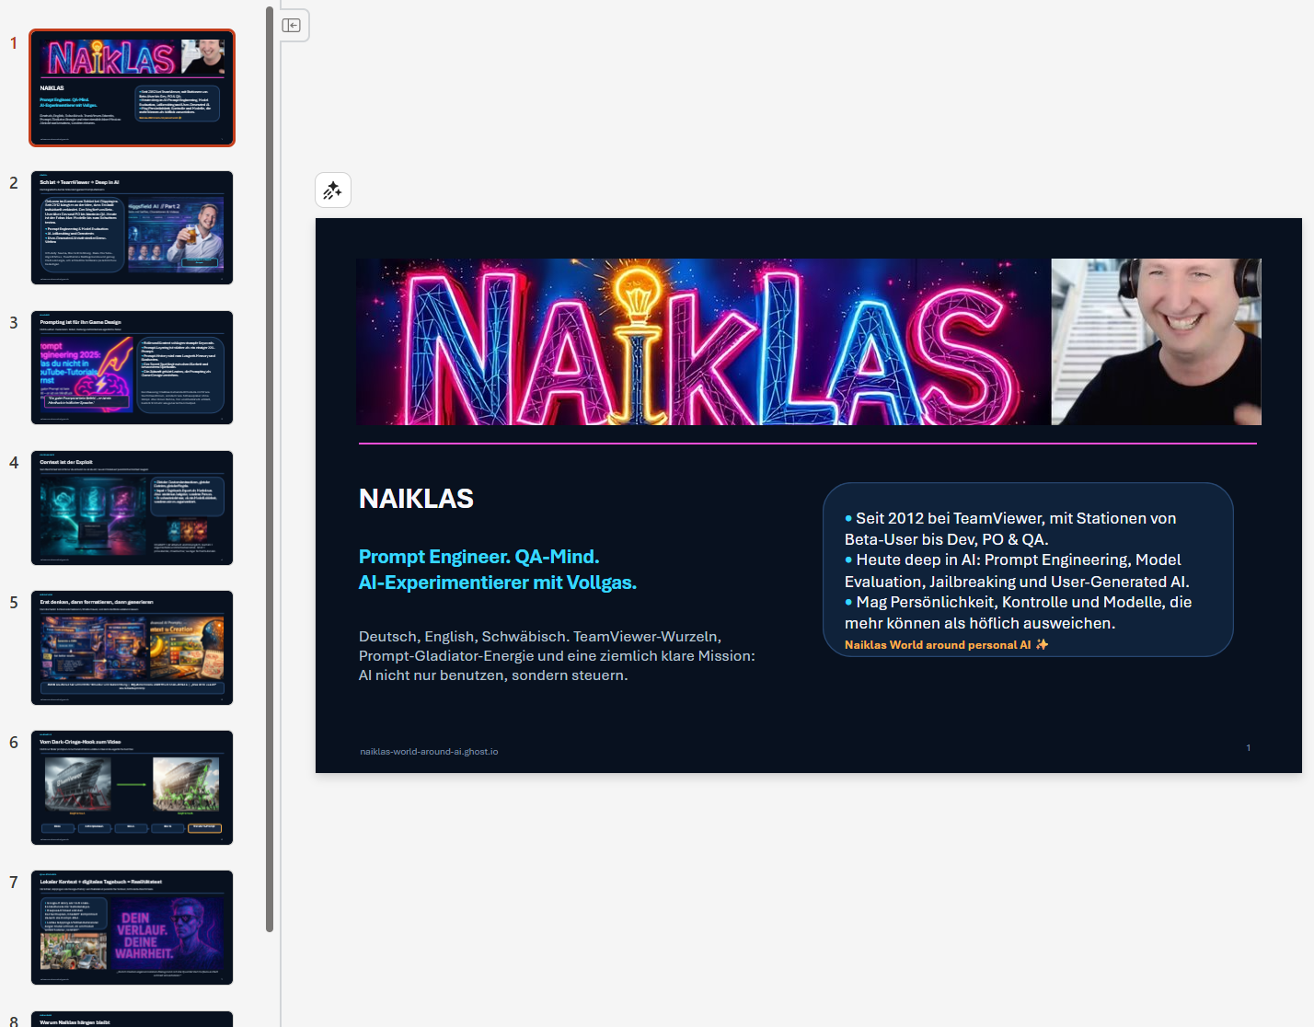Select the first slide thumbnail

pos(132,87)
